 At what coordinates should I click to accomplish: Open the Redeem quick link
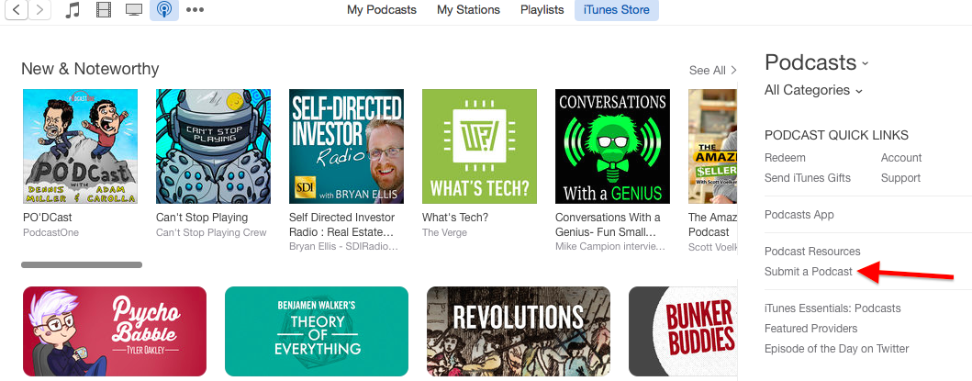pyautogui.click(x=785, y=158)
